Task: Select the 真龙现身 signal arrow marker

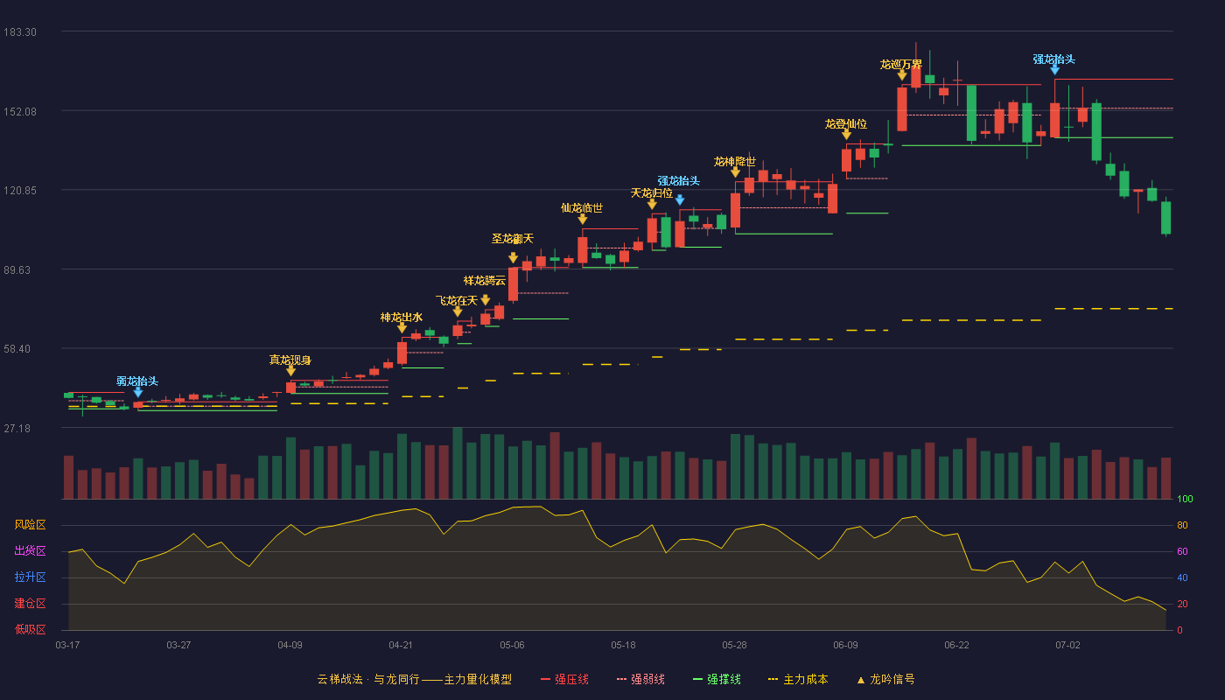Action: 290,371
